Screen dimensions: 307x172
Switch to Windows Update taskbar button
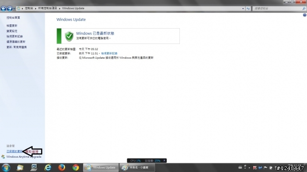tap(101, 168)
